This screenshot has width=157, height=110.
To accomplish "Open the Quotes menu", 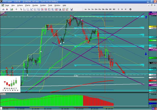I will (x=35, y=5).
